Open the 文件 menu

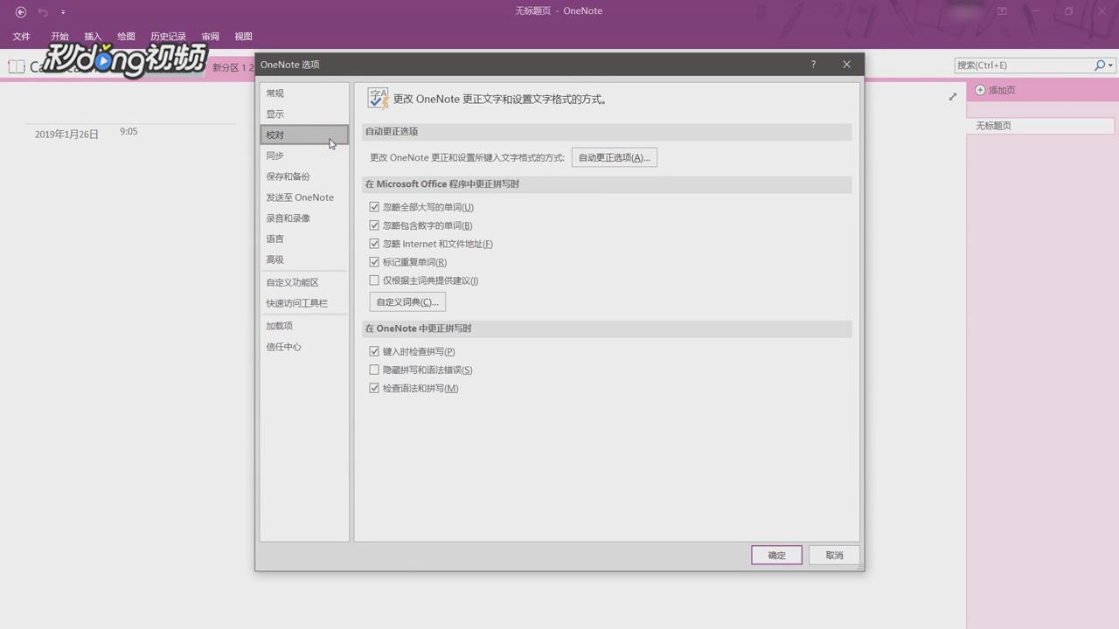[x=22, y=37]
